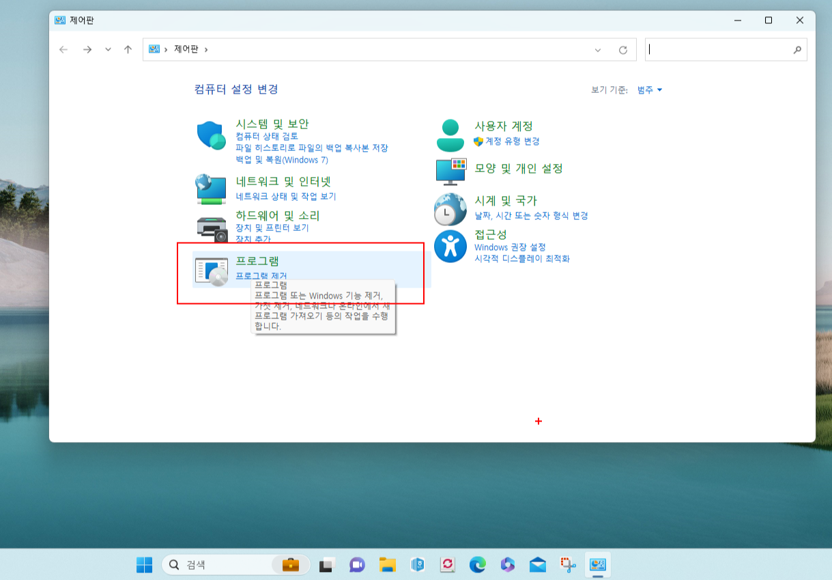
Task: Click the 제어판 title bar icon
Action: (x=60, y=20)
